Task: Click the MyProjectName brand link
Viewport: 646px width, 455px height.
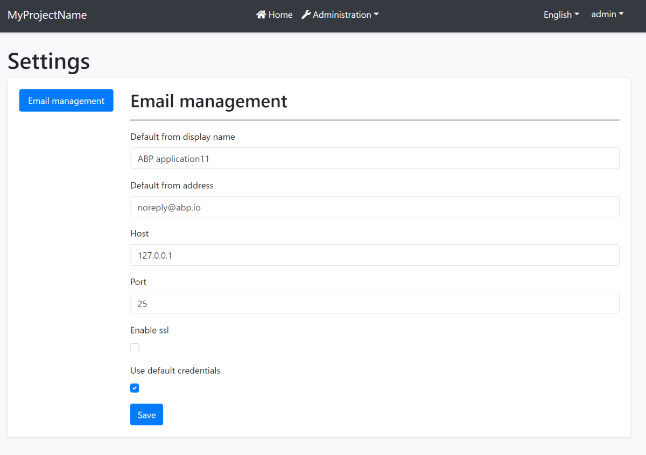Action: tap(47, 15)
